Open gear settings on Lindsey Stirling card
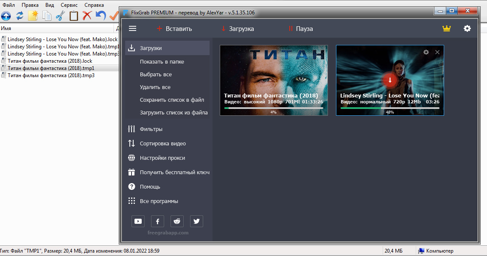The image size is (487, 256). (x=426, y=52)
